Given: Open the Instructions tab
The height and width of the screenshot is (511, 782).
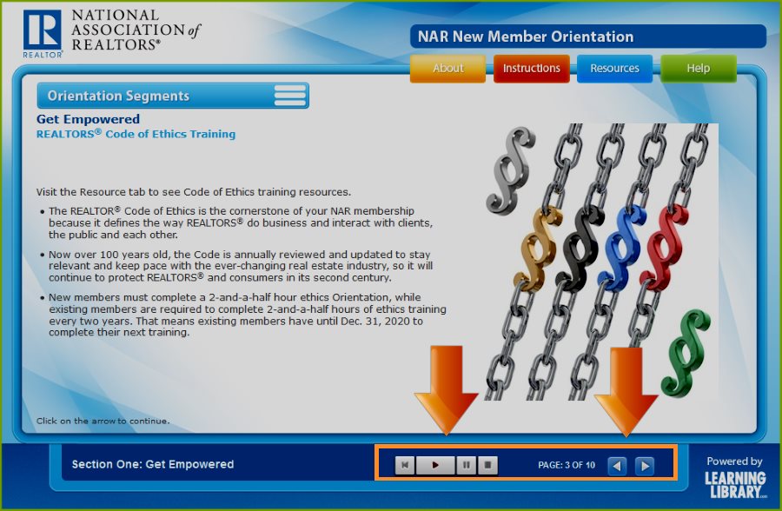Looking at the screenshot, I should tap(532, 69).
